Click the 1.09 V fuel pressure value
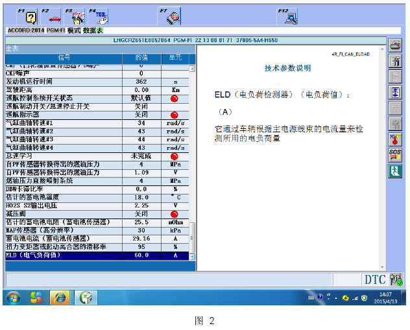 tap(141, 172)
